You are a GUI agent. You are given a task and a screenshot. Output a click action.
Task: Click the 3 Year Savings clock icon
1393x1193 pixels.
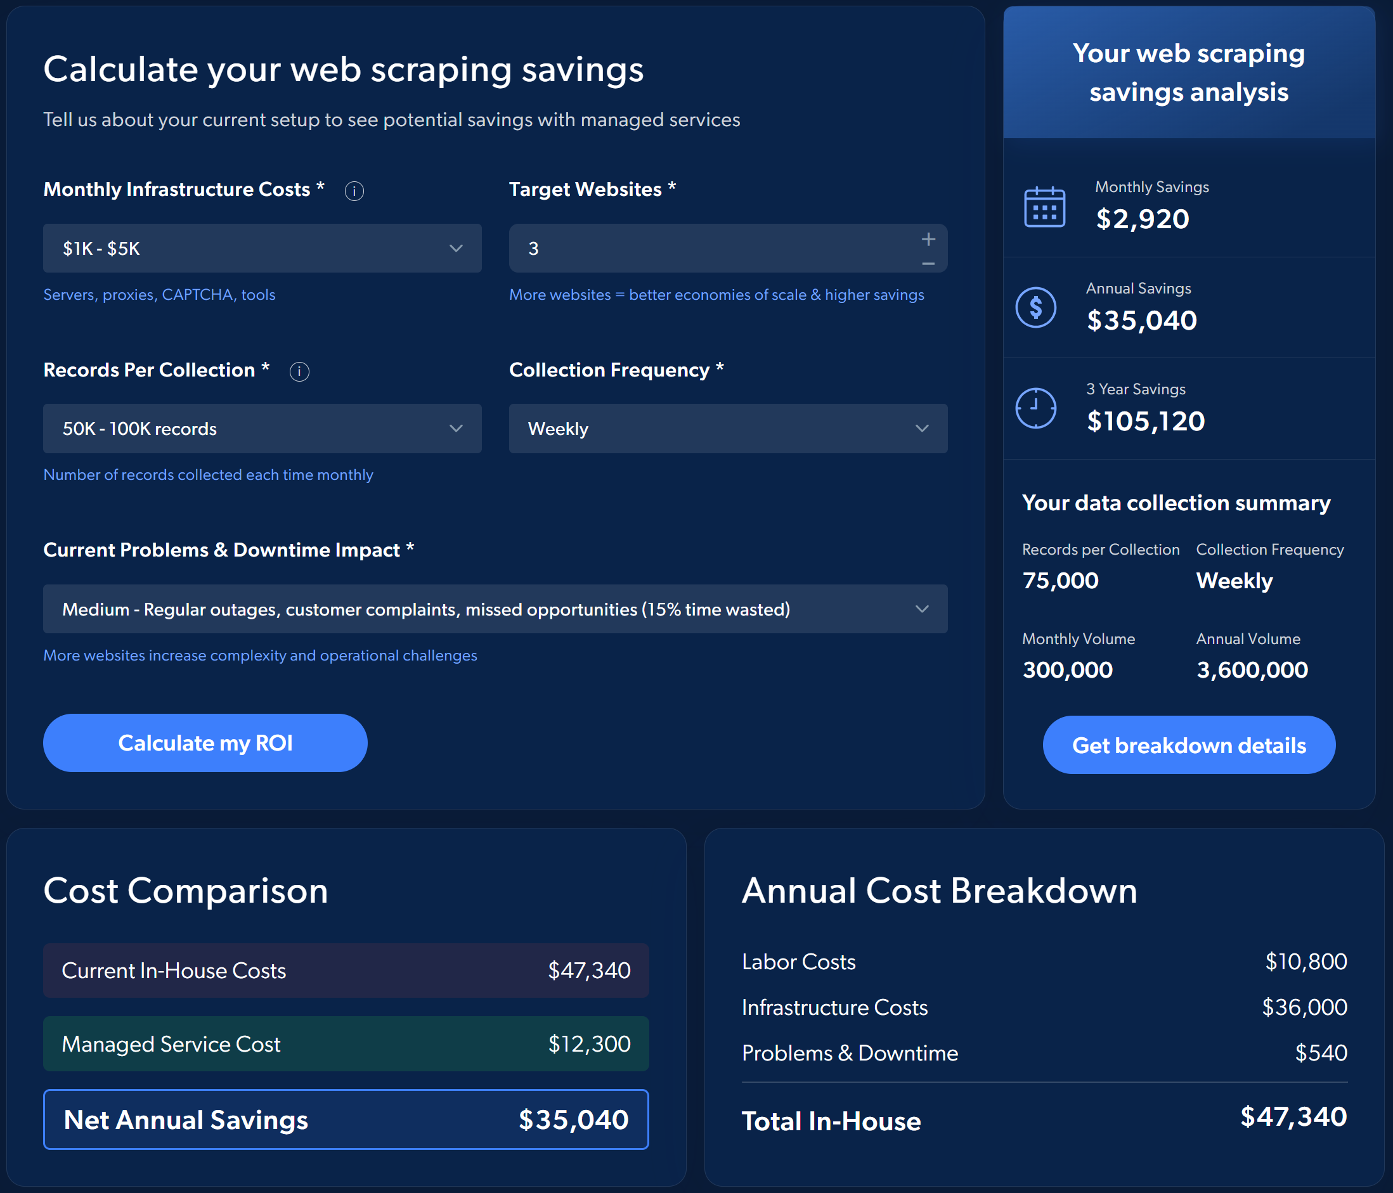click(1035, 408)
